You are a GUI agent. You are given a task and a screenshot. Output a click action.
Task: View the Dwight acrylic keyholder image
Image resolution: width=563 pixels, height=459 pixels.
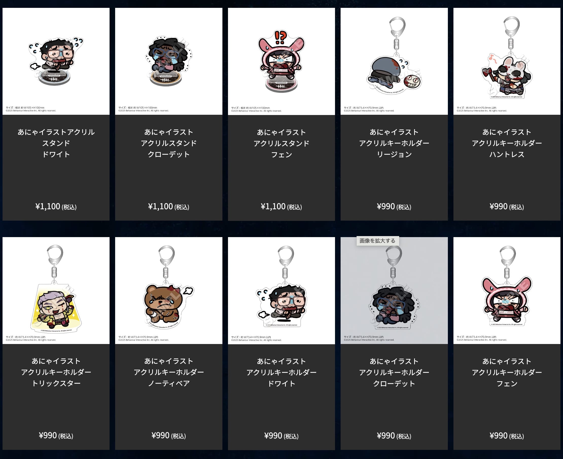[281, 290]
